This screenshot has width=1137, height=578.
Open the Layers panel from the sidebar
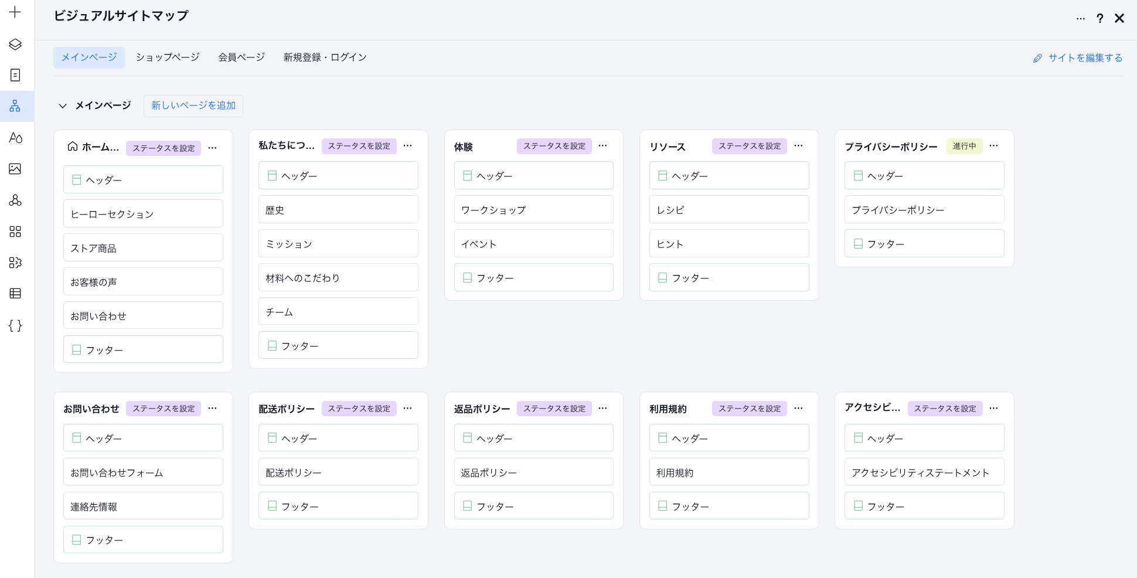click(x=15, y=44)
